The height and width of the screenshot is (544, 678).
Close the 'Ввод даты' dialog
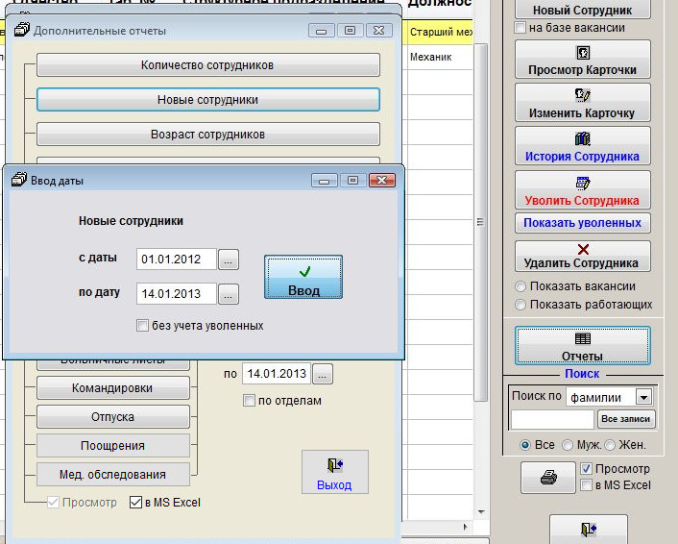coord(382,180)
